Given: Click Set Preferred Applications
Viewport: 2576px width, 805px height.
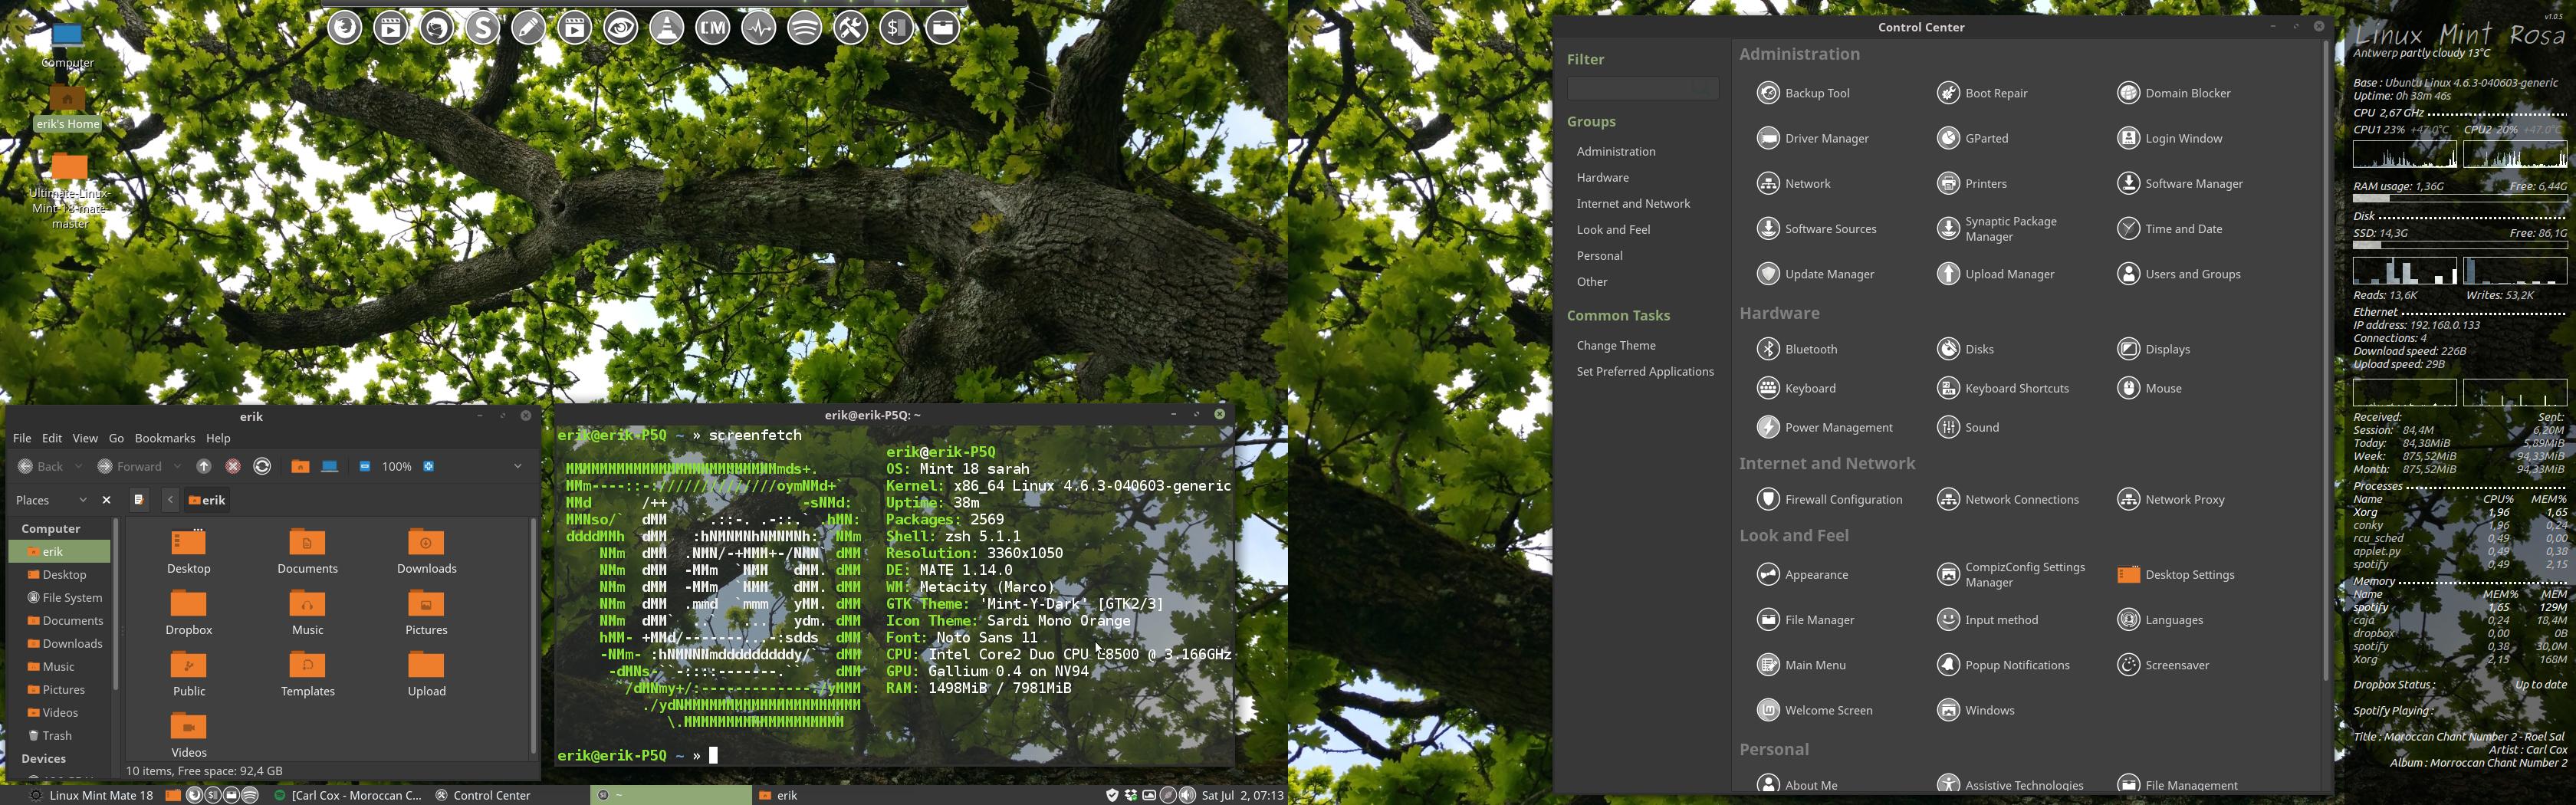Looking at the screenshot, I should tap(1645, 372).
